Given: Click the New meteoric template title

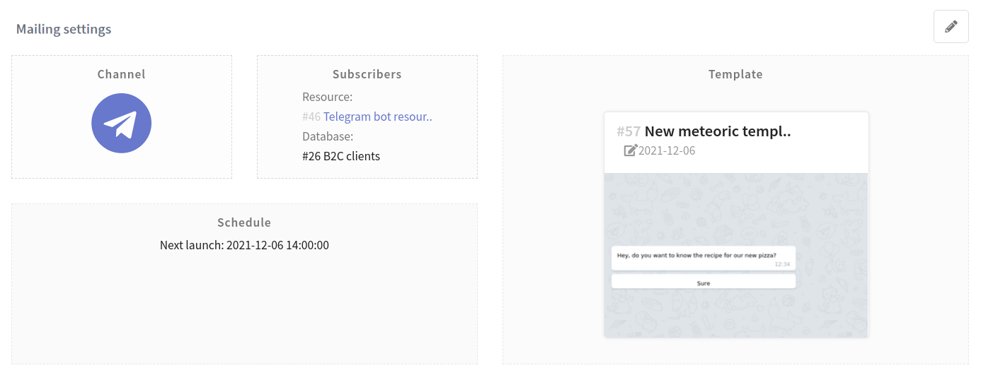Looking at the screenshot, I should point(718,131).
